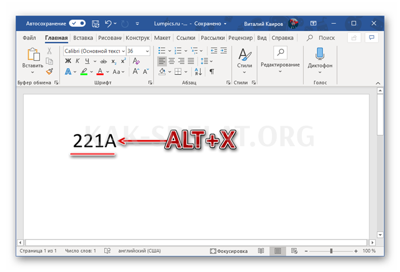Open the Файл tab

[29, 38]
